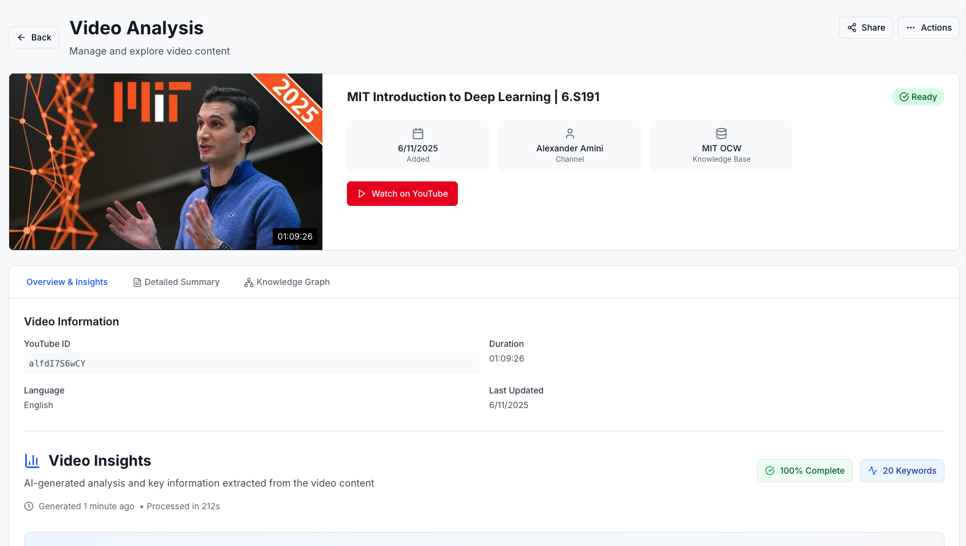This screenshot has height=546, width=966.
Task: Click the 20 Keywords badge
Action: click(x=902, y=471)
